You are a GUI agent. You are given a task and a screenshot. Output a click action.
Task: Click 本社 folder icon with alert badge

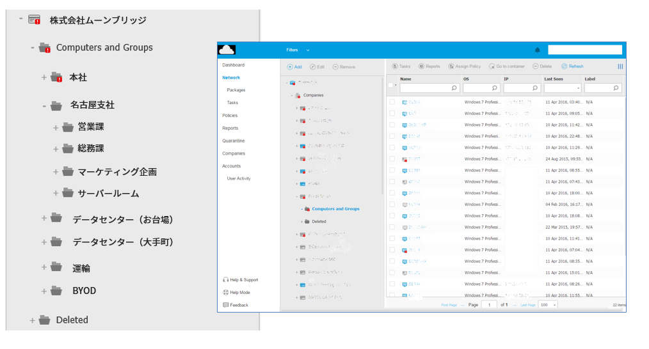click(x=56, y=77)
